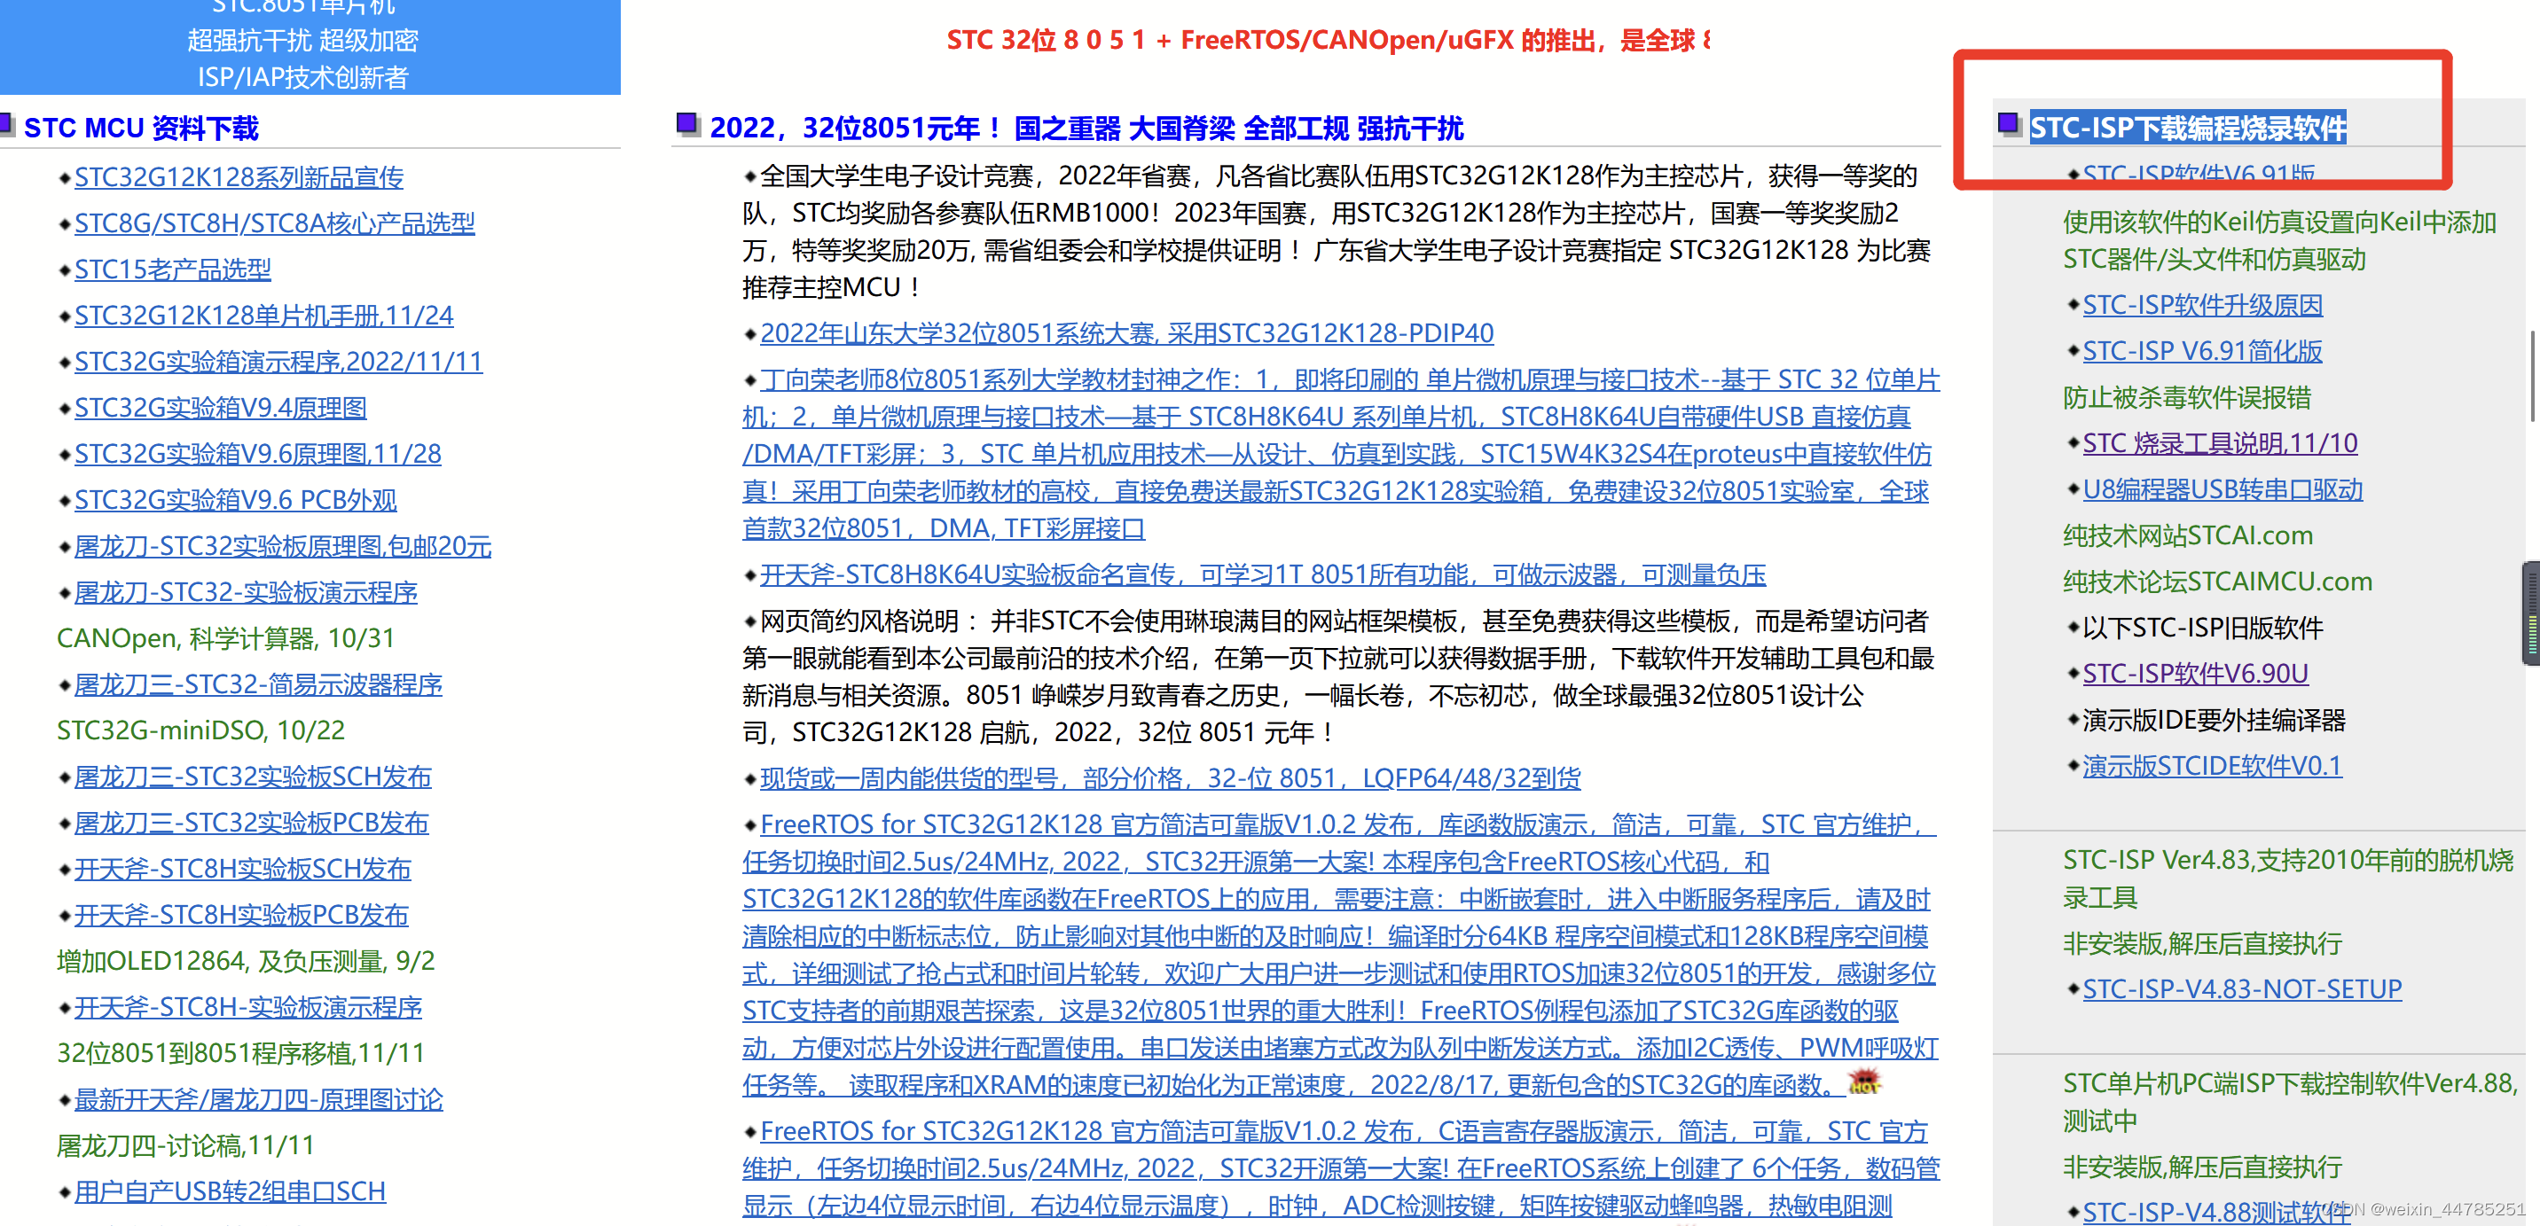Open the 演示版STCIDE软件V0.1 link

pyautogui.click(x=2212, y=766)
